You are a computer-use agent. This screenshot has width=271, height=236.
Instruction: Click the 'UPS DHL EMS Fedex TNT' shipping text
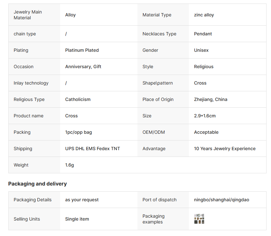point(92,149)
